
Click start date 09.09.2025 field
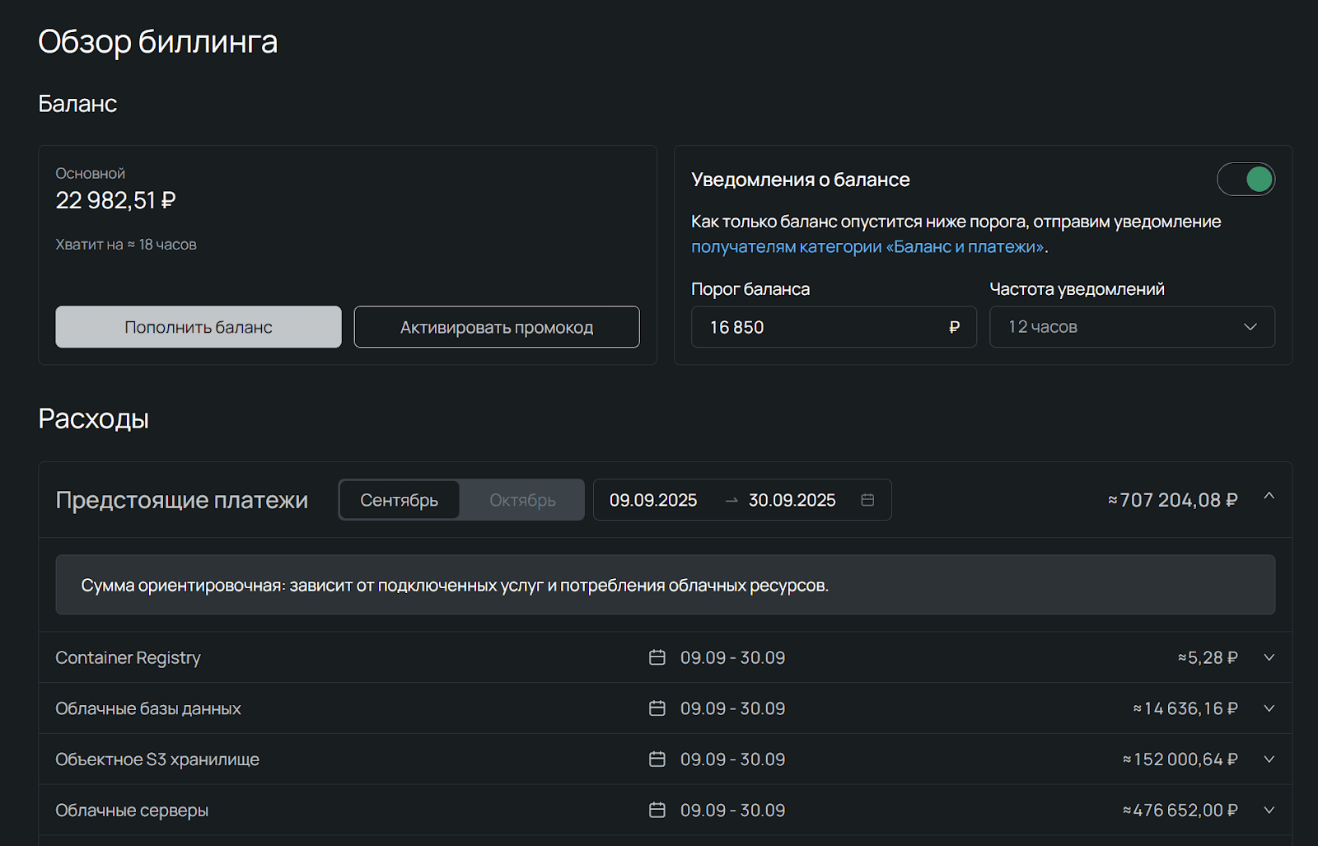(x=653, y=500)
